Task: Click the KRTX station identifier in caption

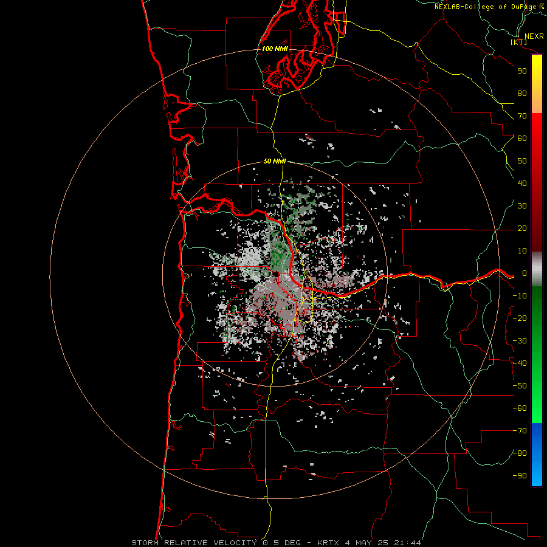Action: click(328, 543)
